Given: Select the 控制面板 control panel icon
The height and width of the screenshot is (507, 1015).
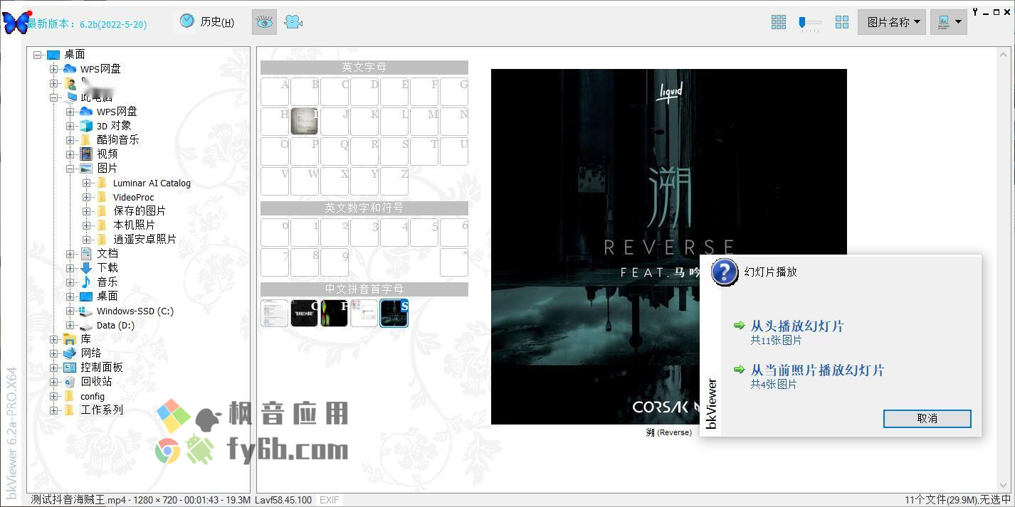Looking at the screenshot, I should 70,368.
